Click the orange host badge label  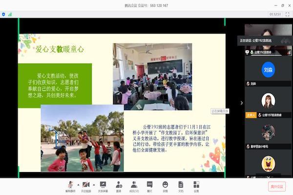251,115
